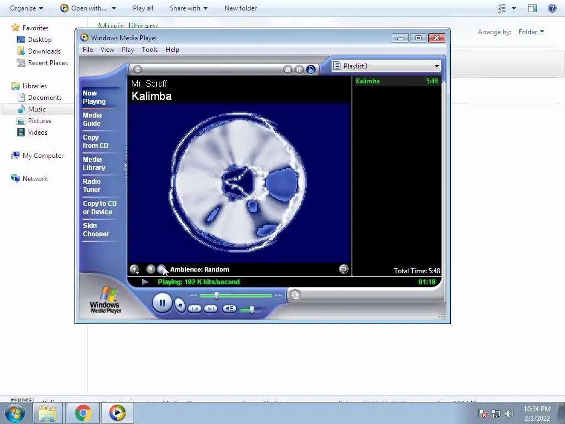
Task: Rewind using the left seek arrows
Action: [194, 296]
